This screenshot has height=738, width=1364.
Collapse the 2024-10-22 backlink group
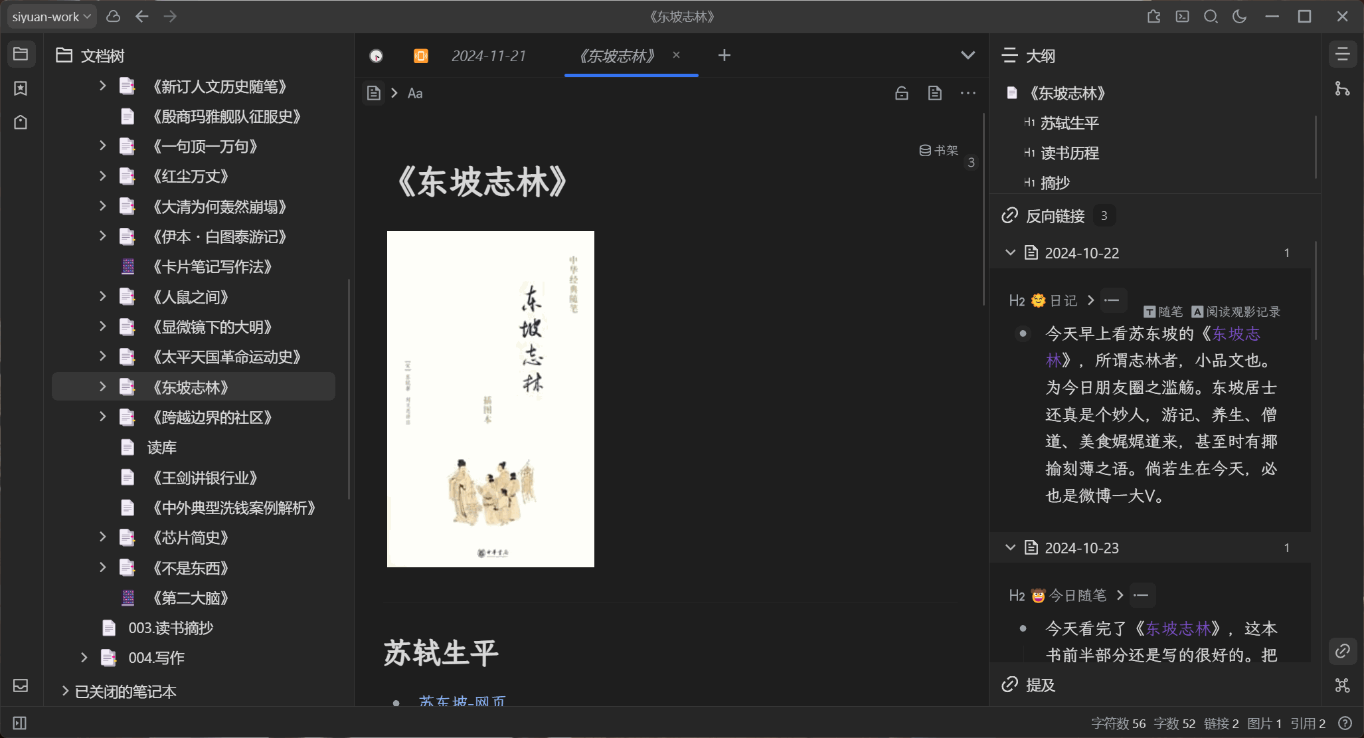[x=1010, y=253]
